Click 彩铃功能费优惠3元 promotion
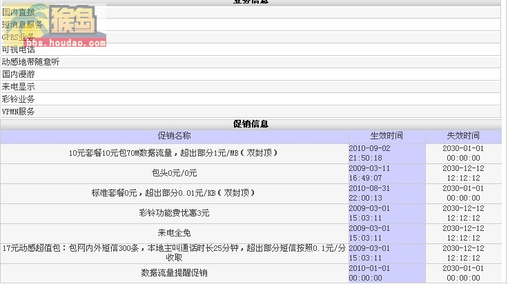Viewport: 508px width, 284px height. tap(175, 213)
